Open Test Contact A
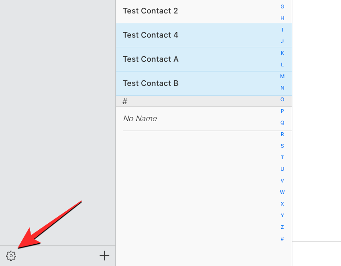This screenshot has width=341, height=266. tap(150, 59)
